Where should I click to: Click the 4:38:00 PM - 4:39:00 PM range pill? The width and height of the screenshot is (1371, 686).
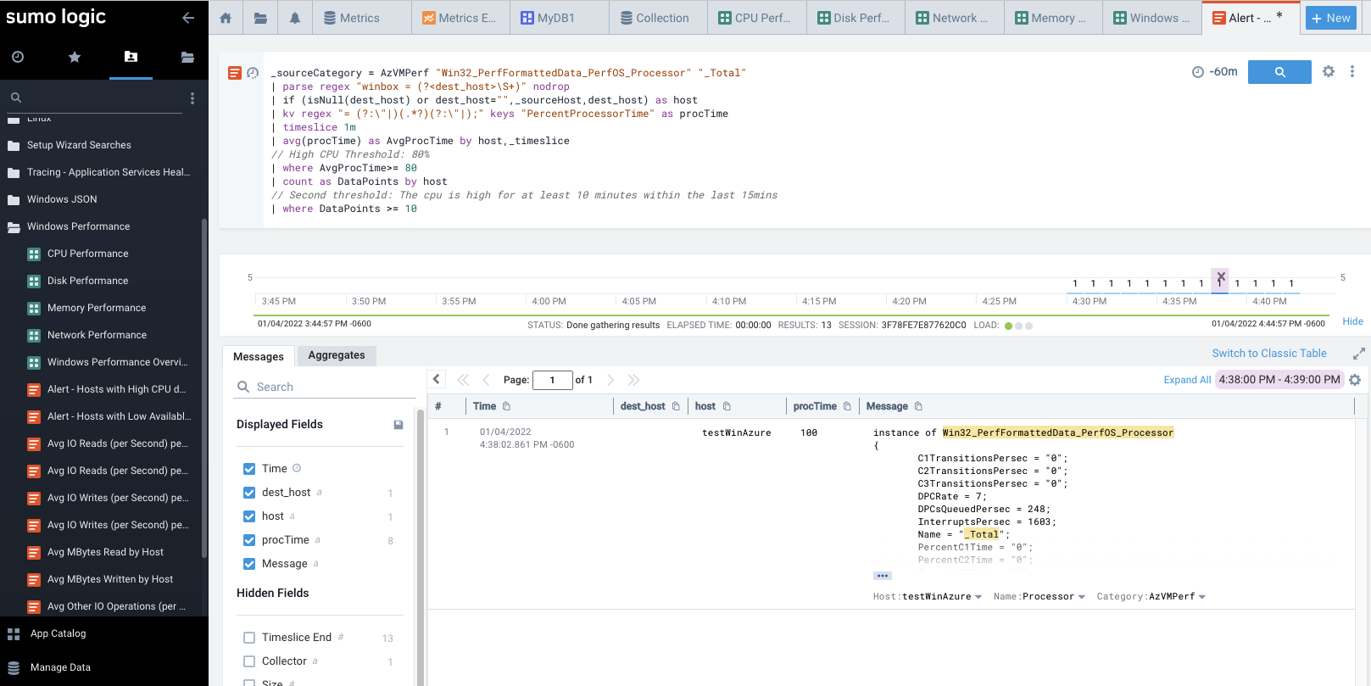(1279, 380)
